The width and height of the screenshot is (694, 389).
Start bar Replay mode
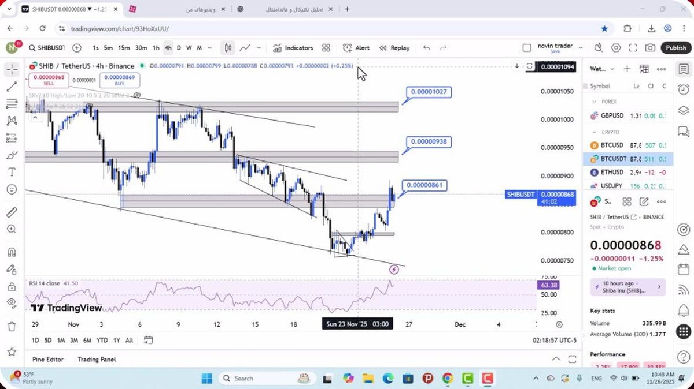point(394,48)
